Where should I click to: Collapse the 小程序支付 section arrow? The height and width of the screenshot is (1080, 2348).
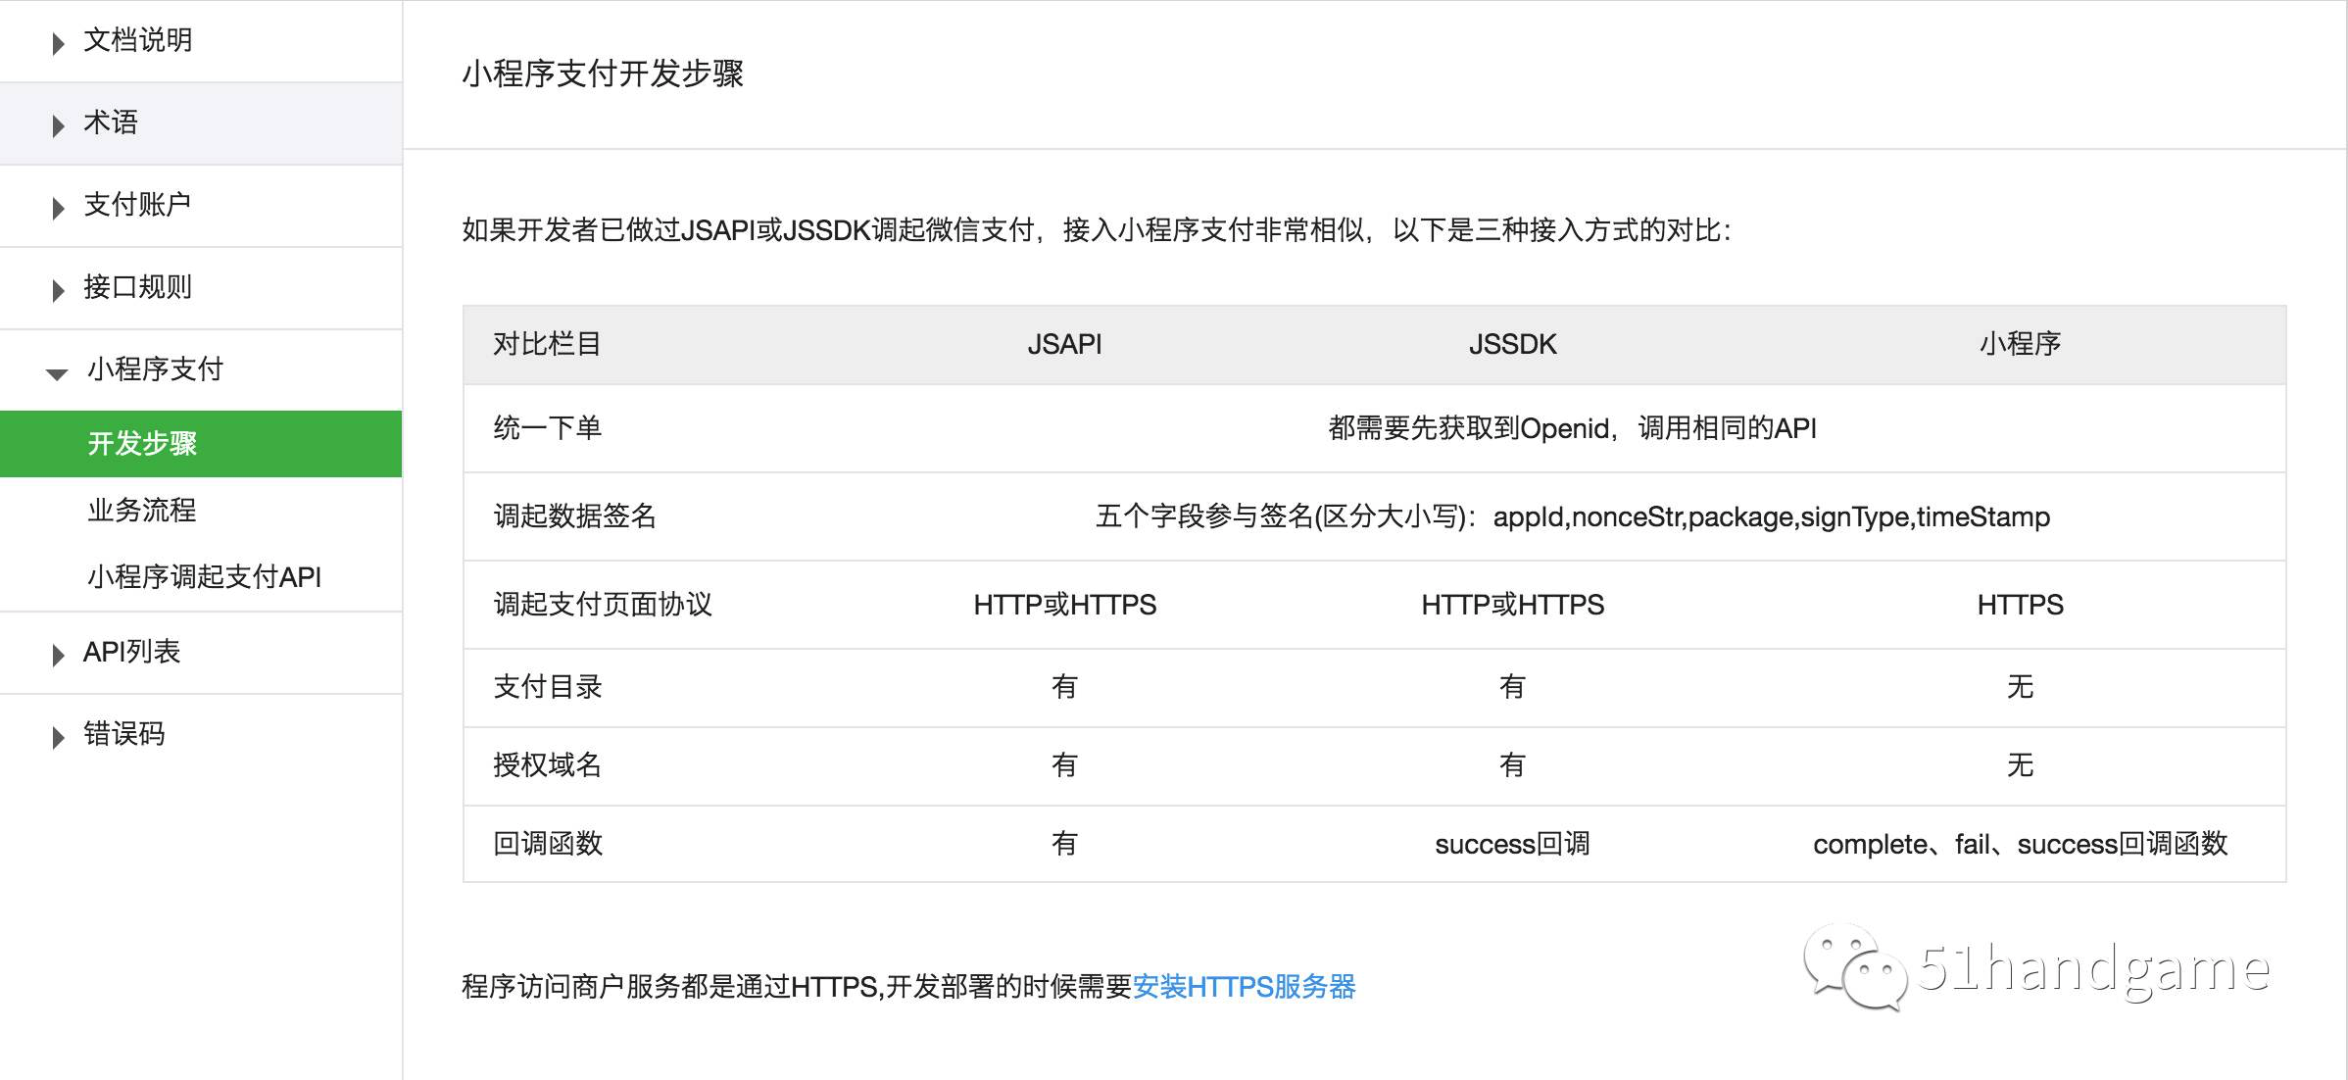tap(57, 373)
